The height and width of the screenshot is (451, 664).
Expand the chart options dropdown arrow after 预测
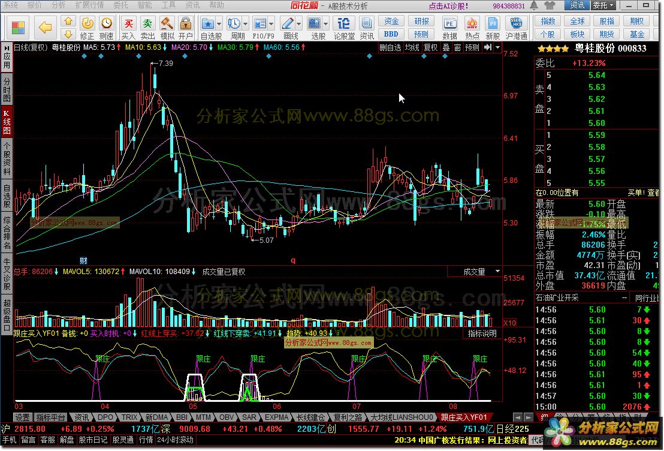pos(498,47)
